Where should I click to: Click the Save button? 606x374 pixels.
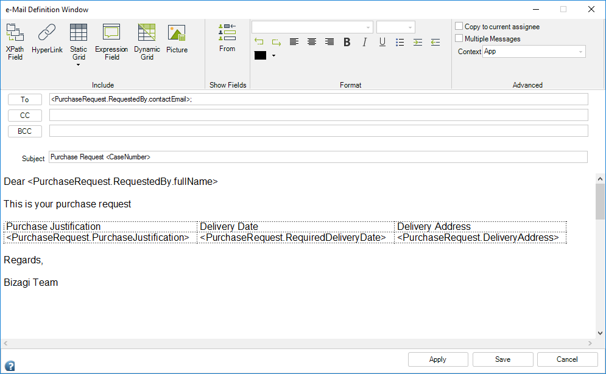click(503, 359)
